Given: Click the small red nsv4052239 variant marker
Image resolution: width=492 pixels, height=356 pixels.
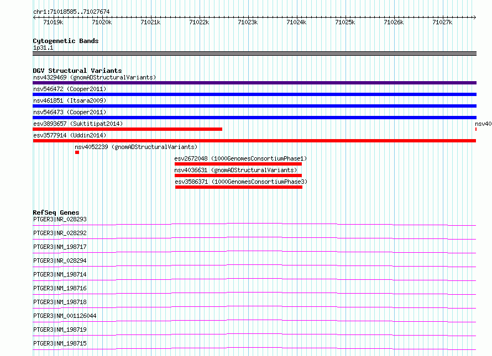Looking at the screenshot, I should click(77, 152).
